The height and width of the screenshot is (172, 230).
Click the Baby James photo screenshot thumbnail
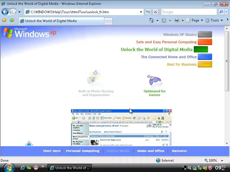click(121, 127)
